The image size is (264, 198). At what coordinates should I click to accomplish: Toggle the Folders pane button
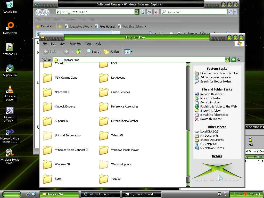(112, 52)
